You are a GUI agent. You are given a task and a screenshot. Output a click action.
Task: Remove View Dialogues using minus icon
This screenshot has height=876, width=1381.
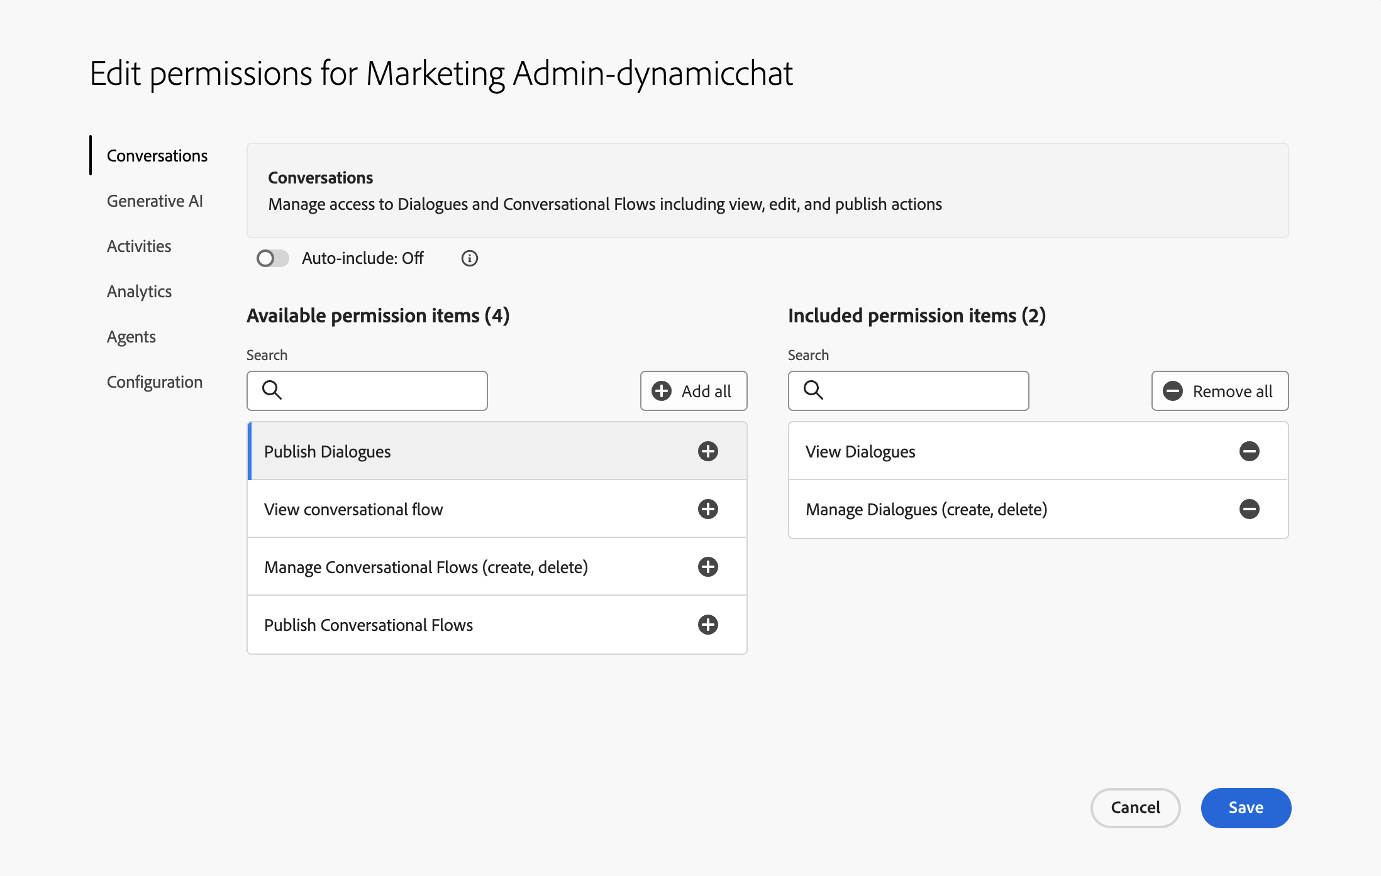point(1249,451)
